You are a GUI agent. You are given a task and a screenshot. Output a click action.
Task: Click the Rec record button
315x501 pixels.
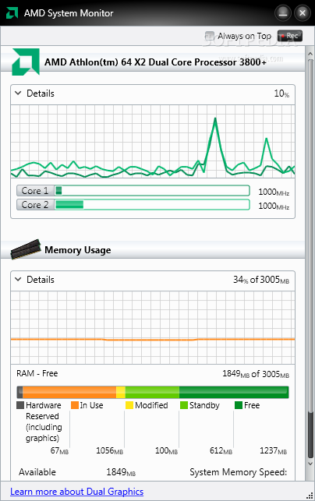[x=290, y=36]
